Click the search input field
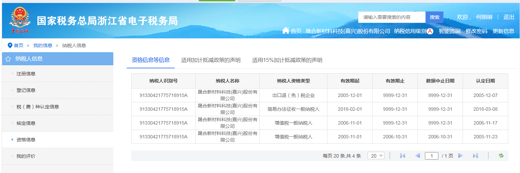 tap(392, 17)
